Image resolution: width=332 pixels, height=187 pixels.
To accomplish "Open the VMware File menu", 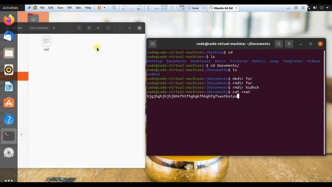I will 42,8.
